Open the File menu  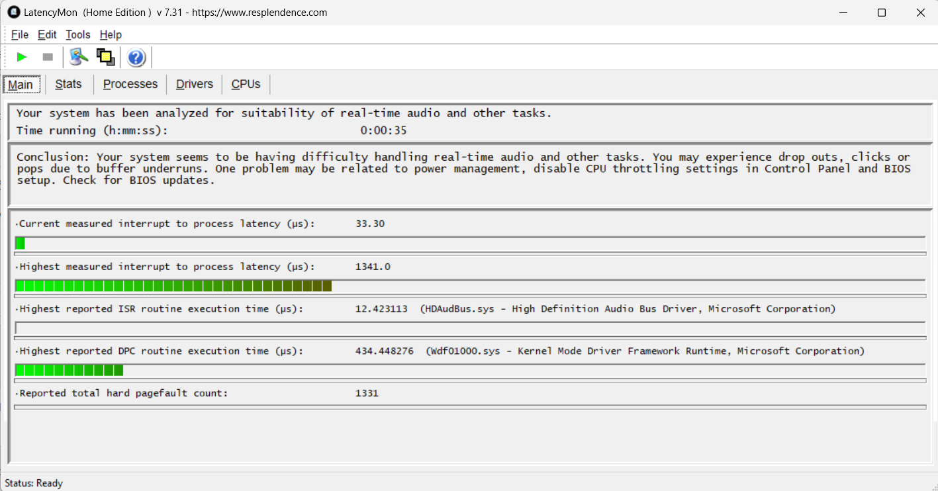pos(20,34)
